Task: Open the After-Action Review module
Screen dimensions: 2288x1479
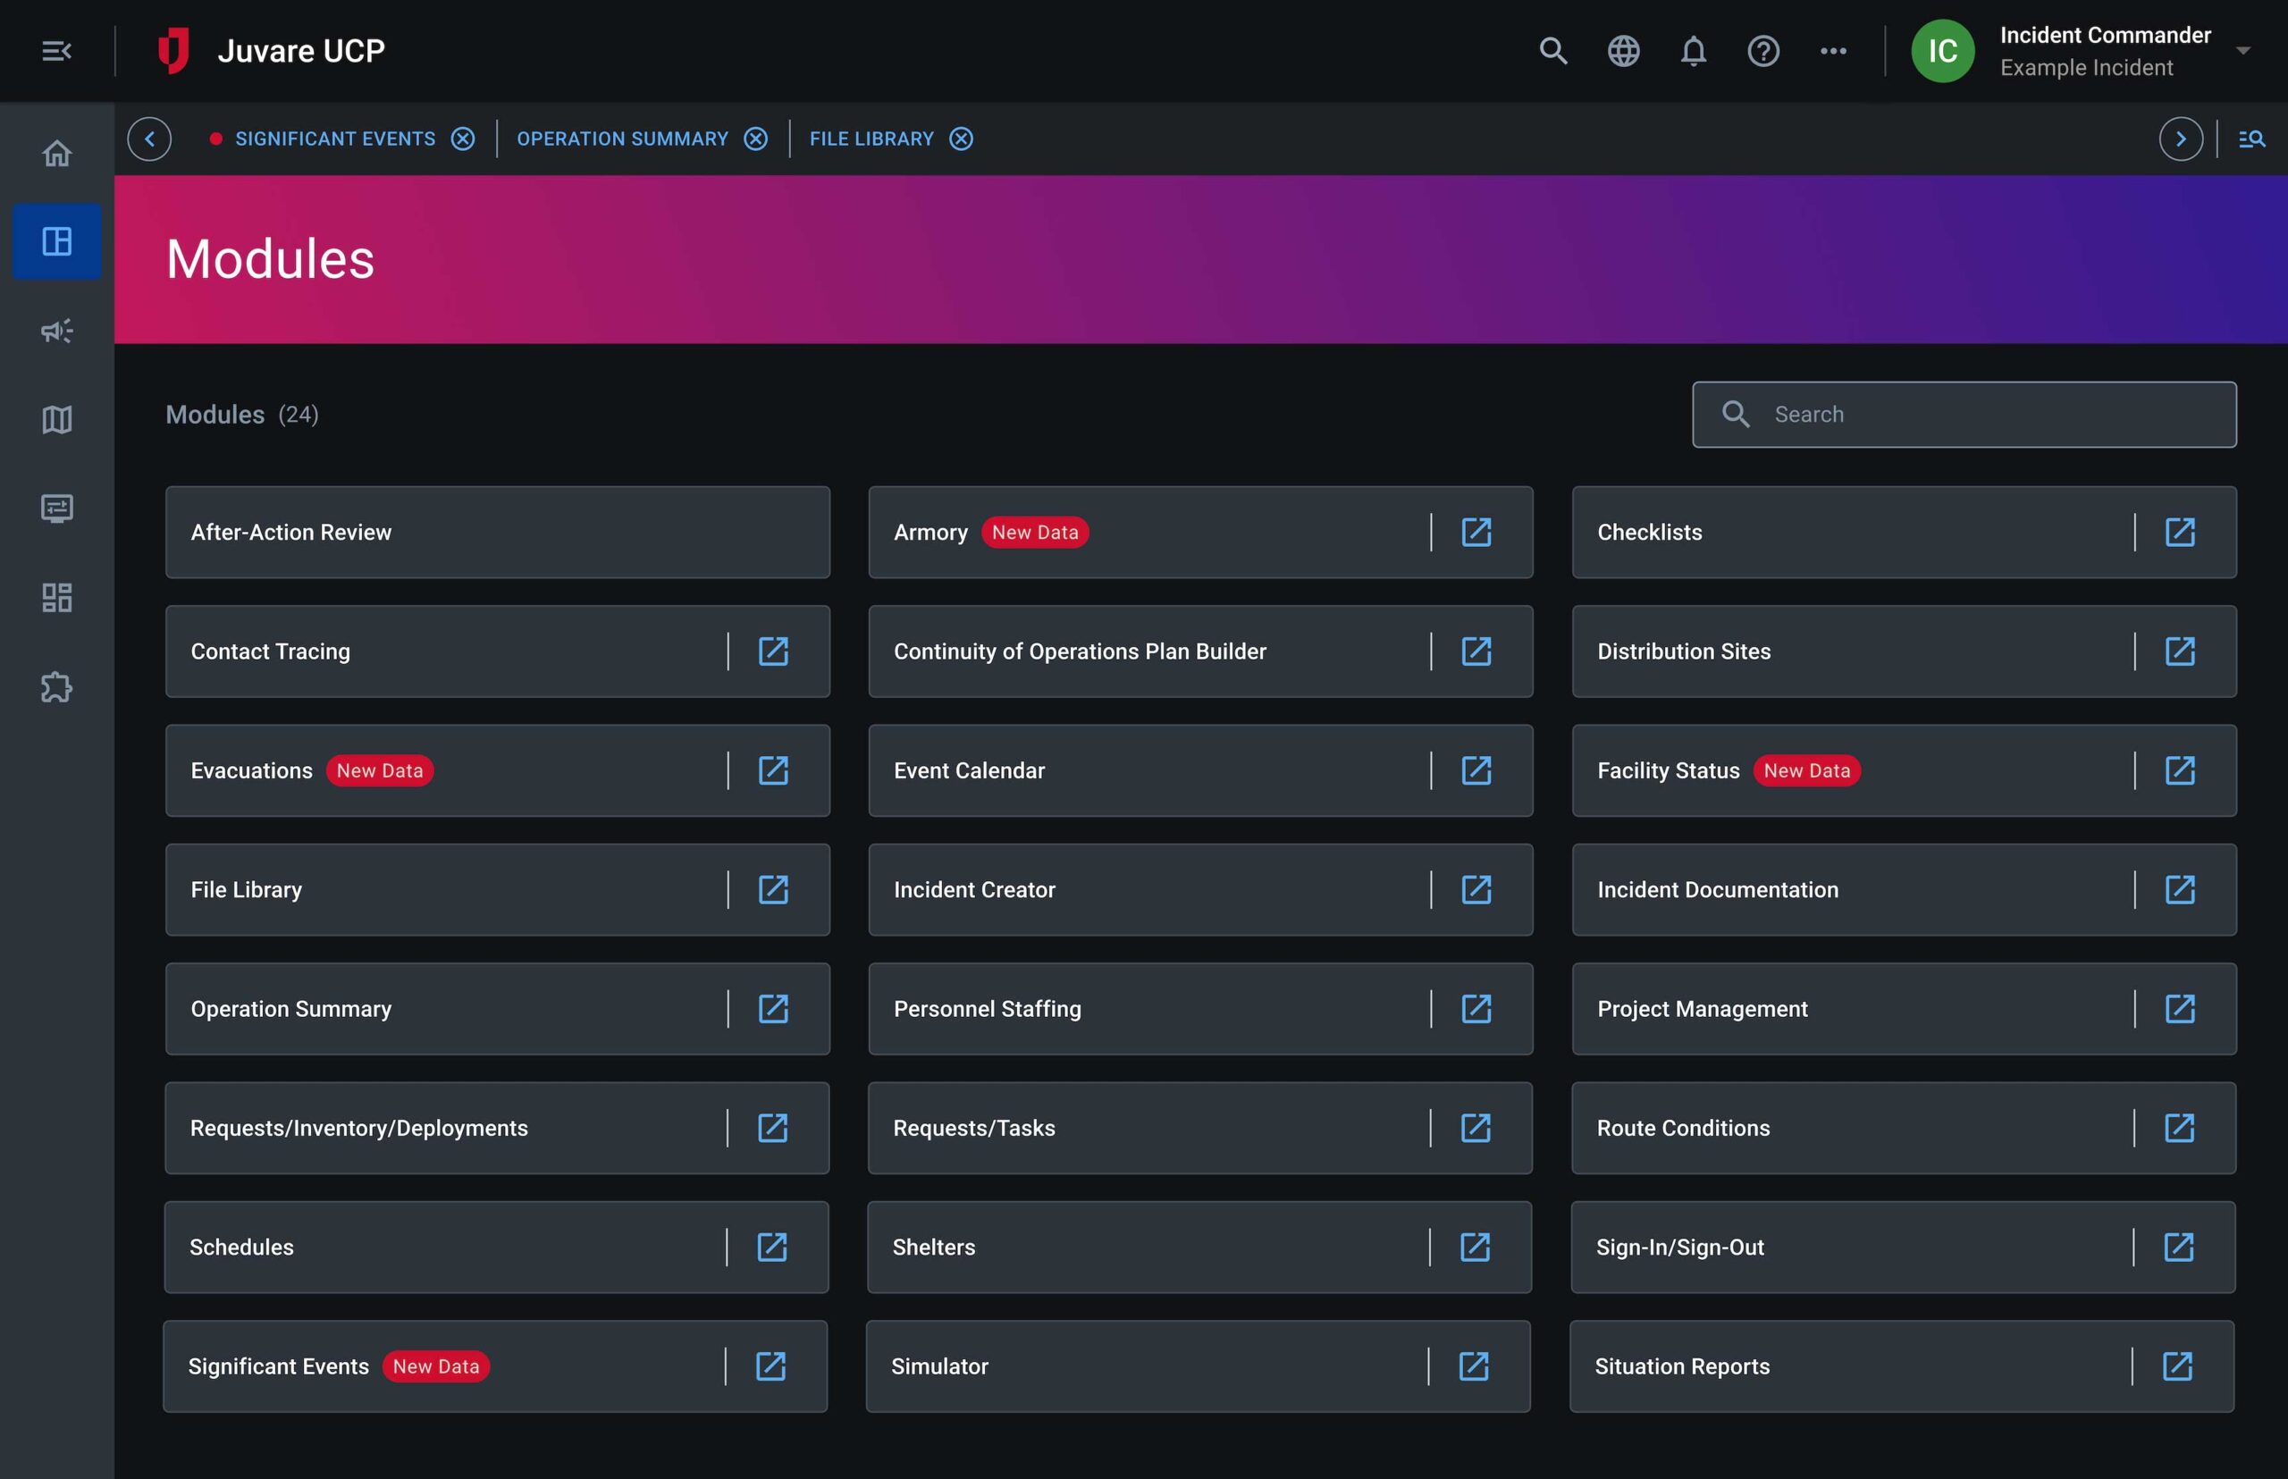Action: 498,532
